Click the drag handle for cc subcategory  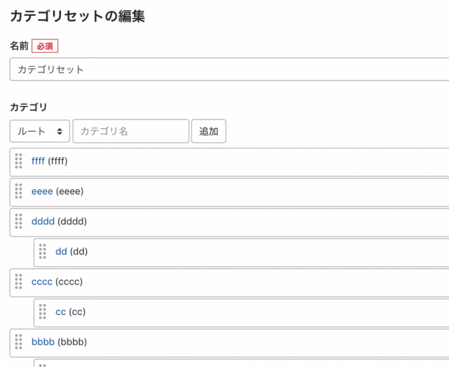42,312
